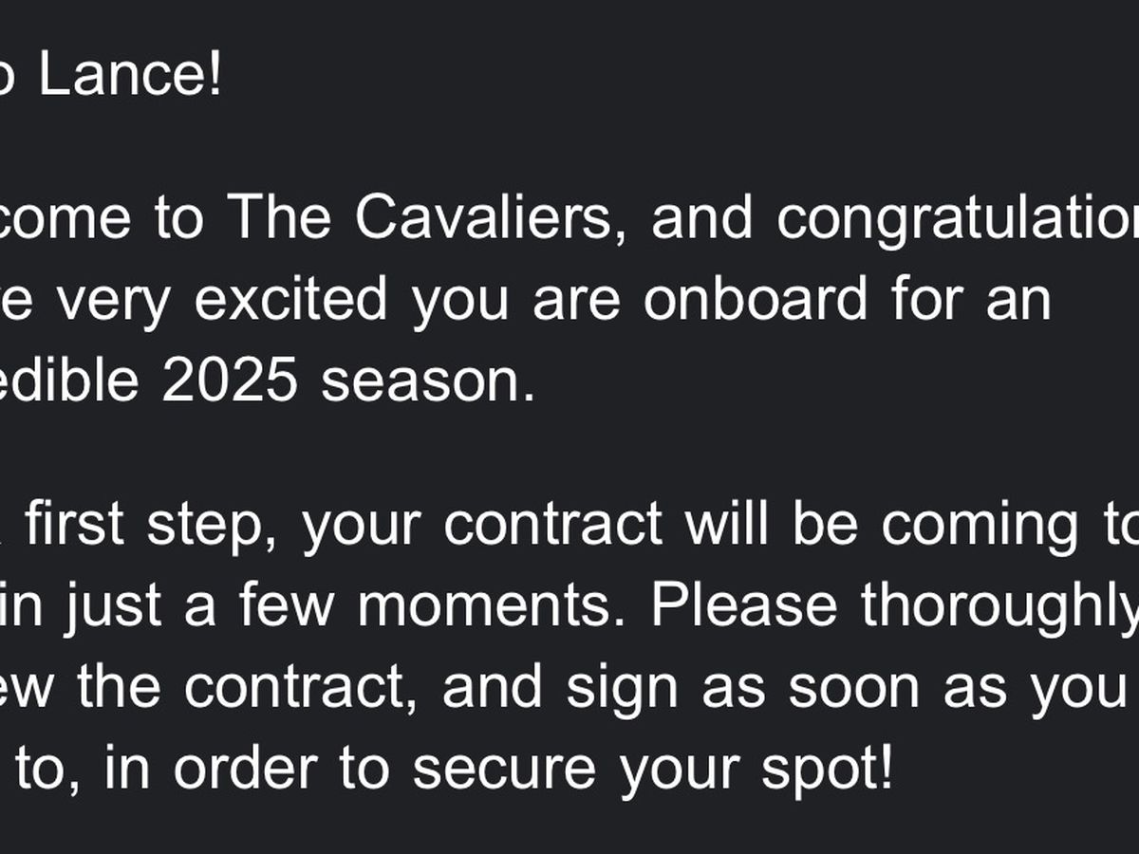Click the name "Lance!" in the greeting
Viewport: 1139px width, 854px height.
point(130,76)
